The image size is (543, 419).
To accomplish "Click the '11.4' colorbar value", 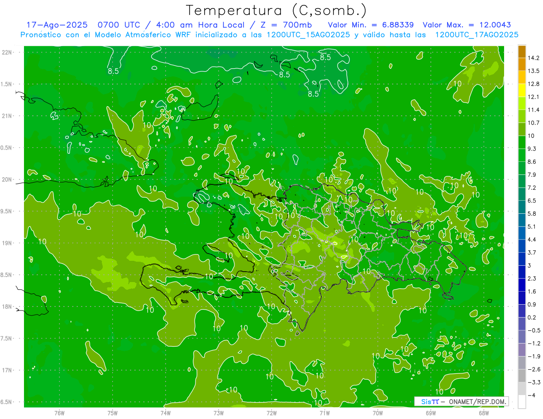I will 533,110.
